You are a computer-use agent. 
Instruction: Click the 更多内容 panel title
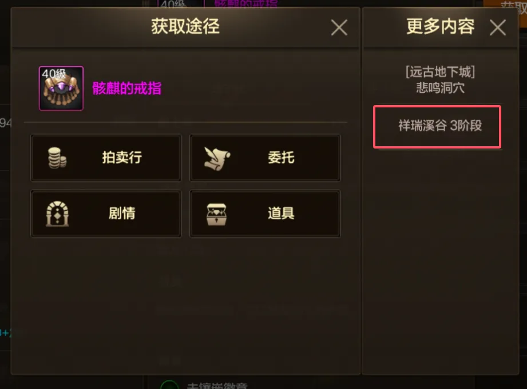[440, 26]
